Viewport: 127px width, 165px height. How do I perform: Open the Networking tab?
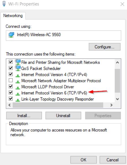pyautogui.click(x=13, y=16)
